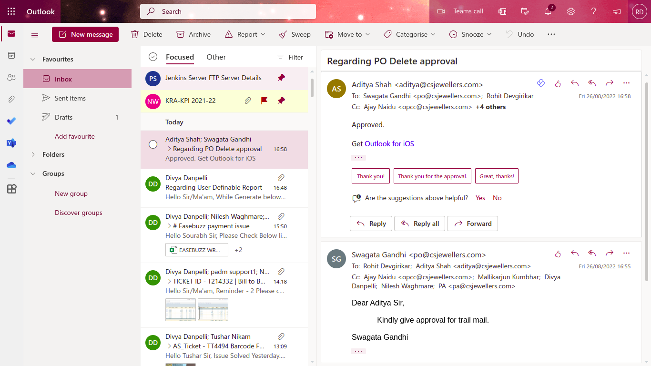Switch to the Focused tab
This screenshot has height=366, width=651.
[180, 57]
